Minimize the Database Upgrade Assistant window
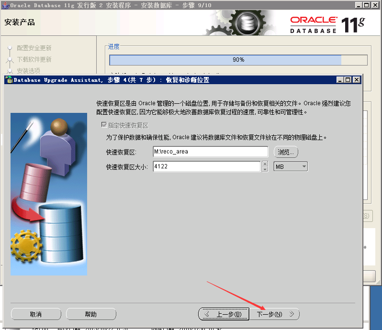Screen dimensions: 382x330 click(x=340, y=80)
